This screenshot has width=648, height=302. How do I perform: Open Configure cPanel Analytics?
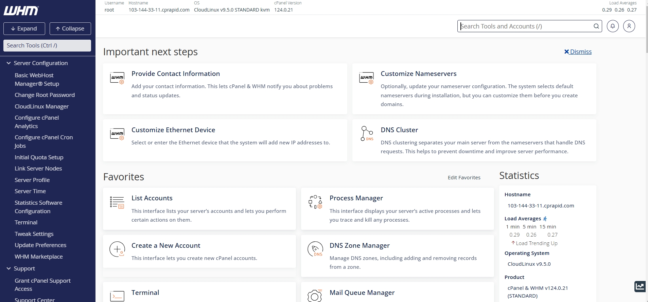(x=37, y=122)
